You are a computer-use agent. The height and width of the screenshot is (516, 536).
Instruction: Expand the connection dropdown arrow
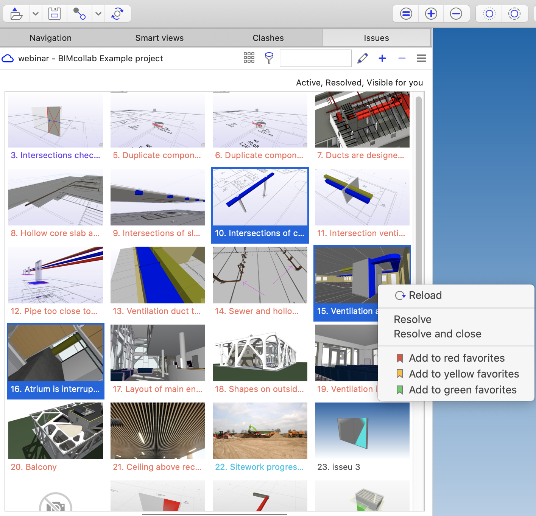(98, 14)
